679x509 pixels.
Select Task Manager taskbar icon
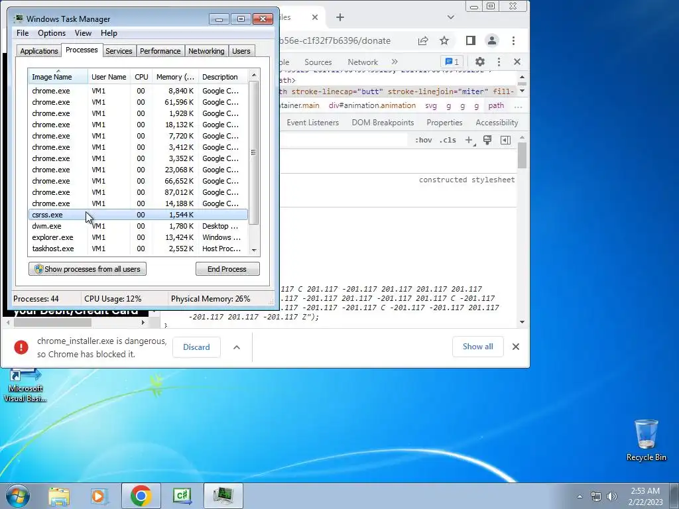point(223,496)
